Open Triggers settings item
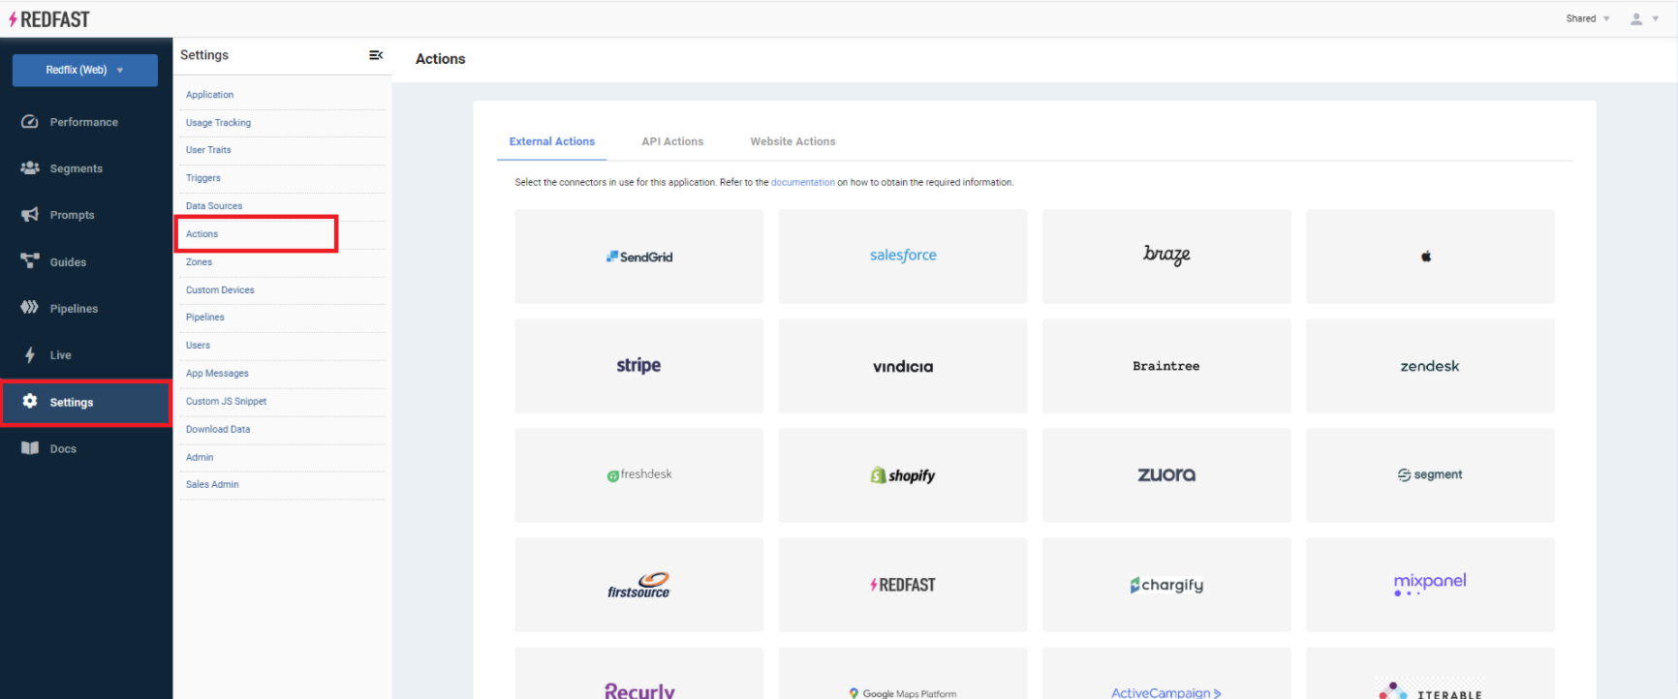Viewport: 1678px width, 699px height. tap(203, 178)
